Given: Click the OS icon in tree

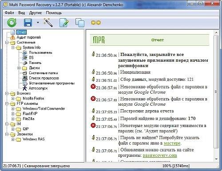Looking at the screenshot, I should pyautogui.click(x=25, y=58).
